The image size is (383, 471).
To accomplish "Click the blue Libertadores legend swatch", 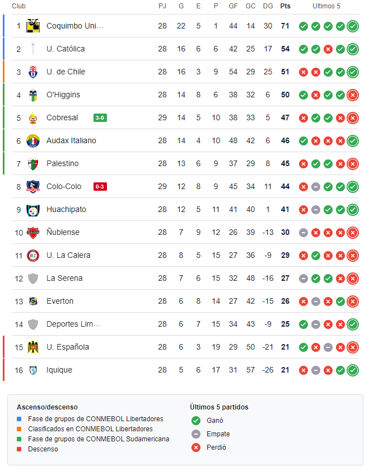I will (20, 418).
